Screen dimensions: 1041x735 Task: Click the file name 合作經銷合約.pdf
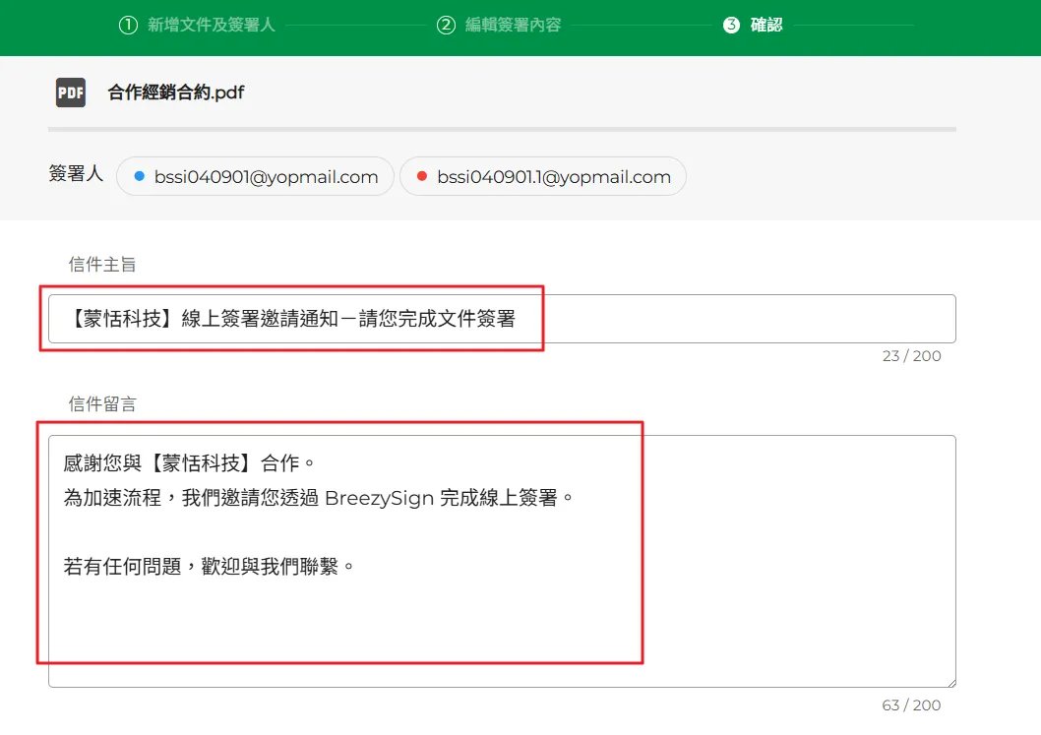tap(176, 92)
